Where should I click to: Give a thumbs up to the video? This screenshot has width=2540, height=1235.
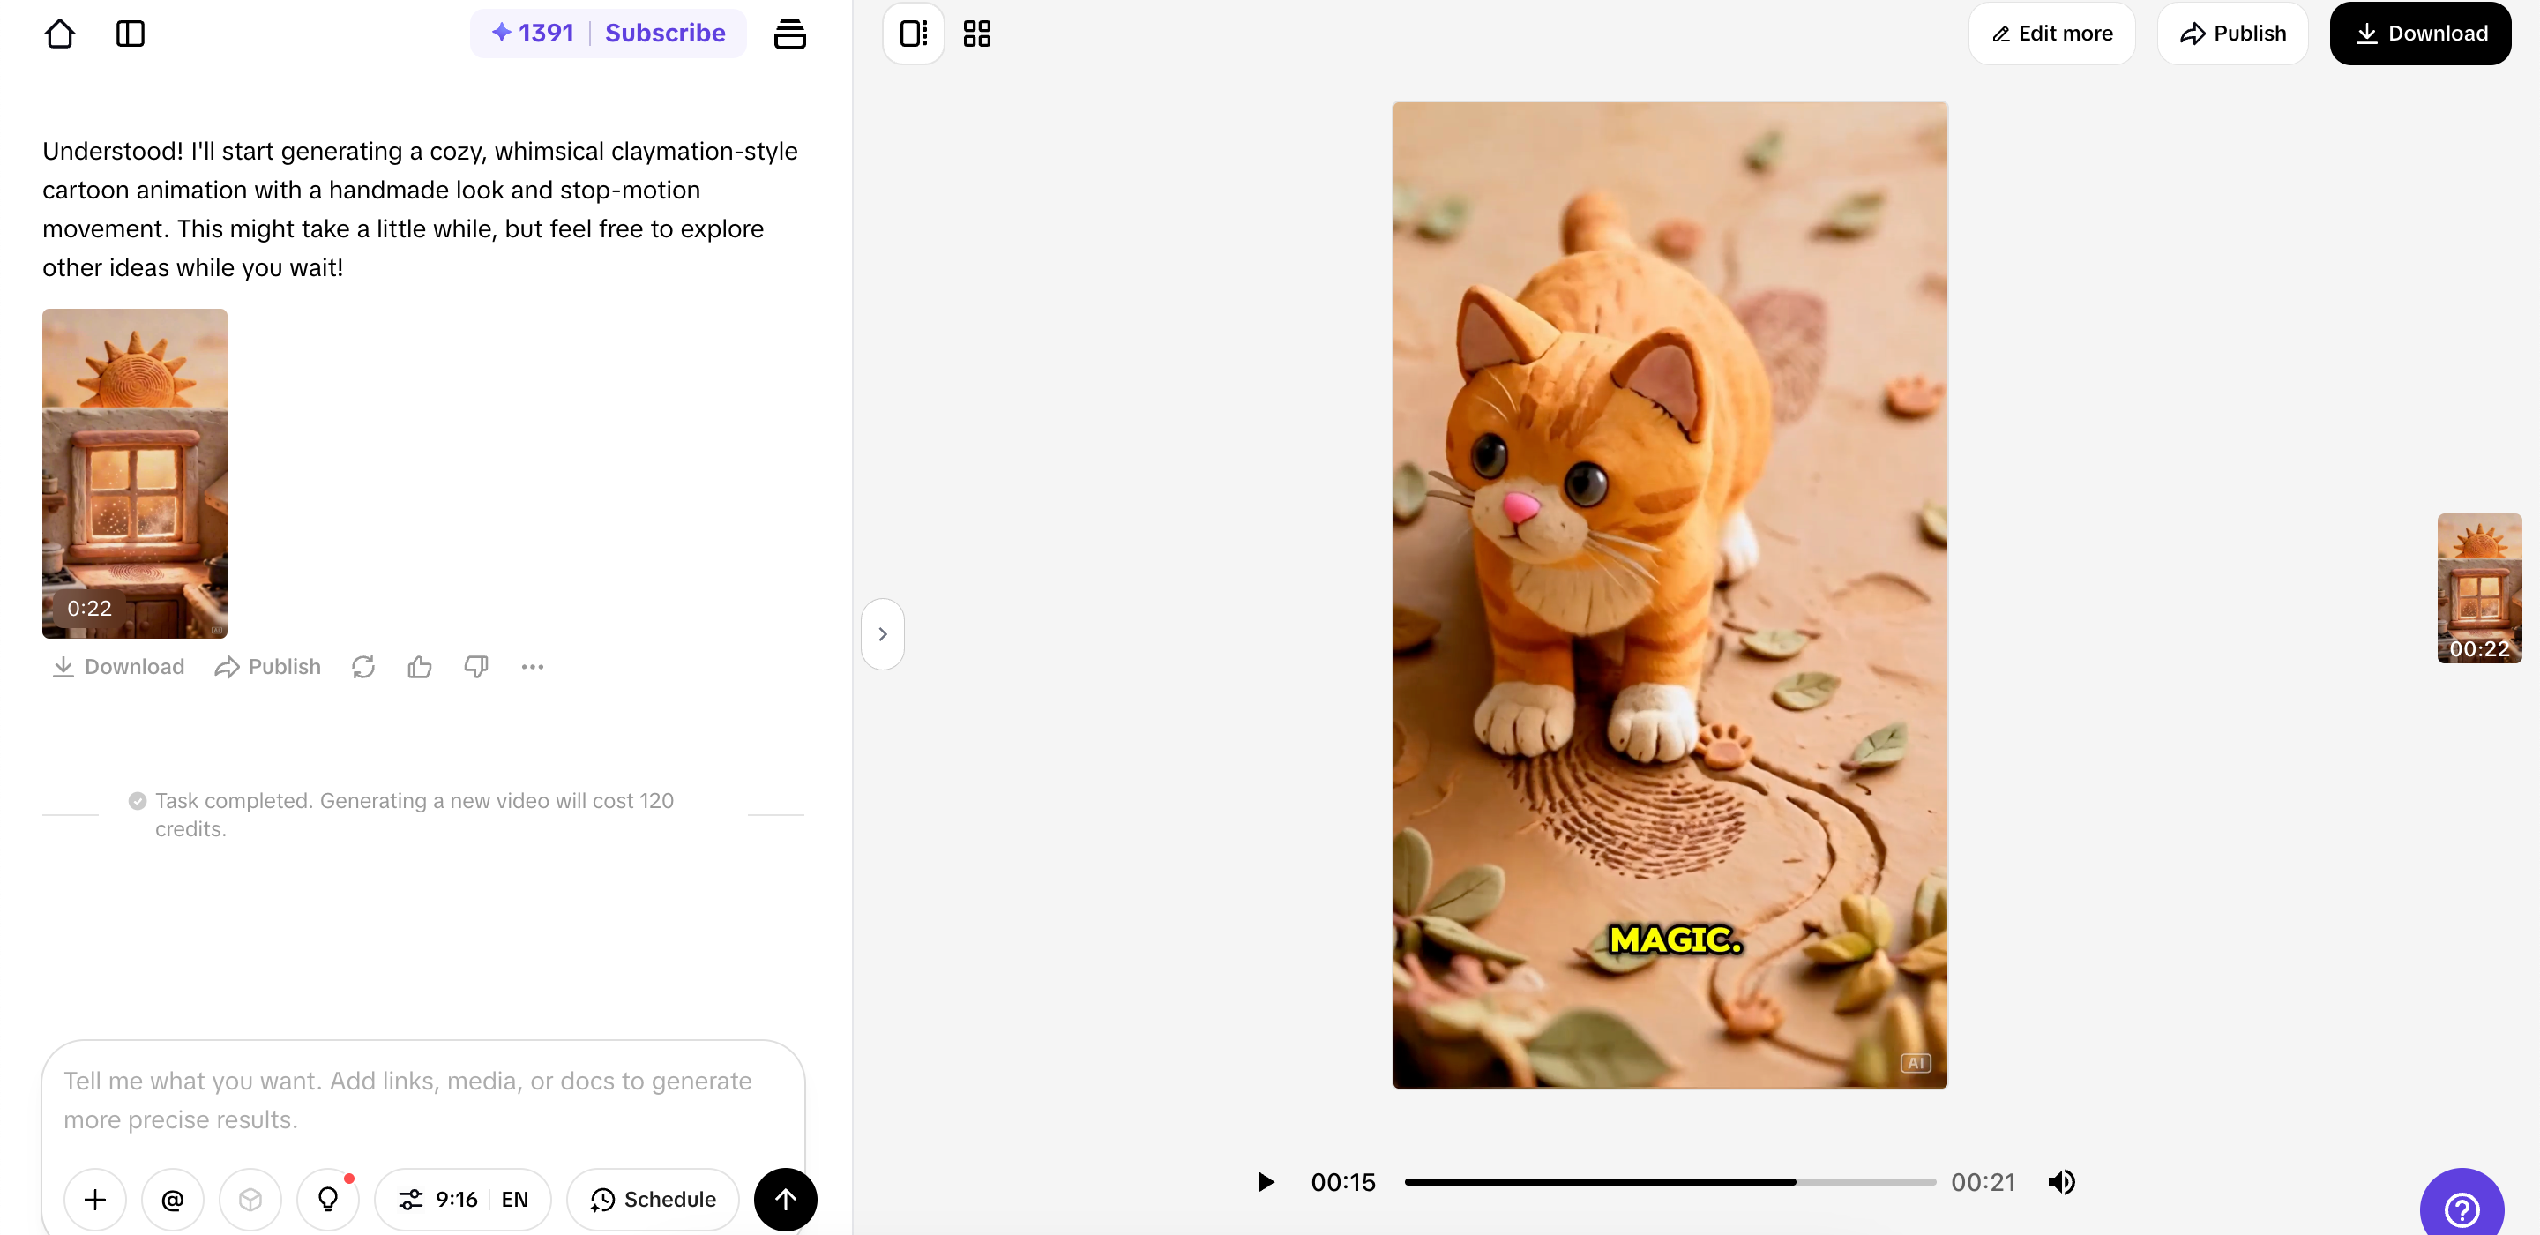pos(419,667)
